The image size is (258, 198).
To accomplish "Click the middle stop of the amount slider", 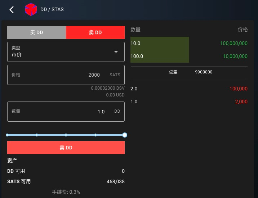I will pos(66,135).
